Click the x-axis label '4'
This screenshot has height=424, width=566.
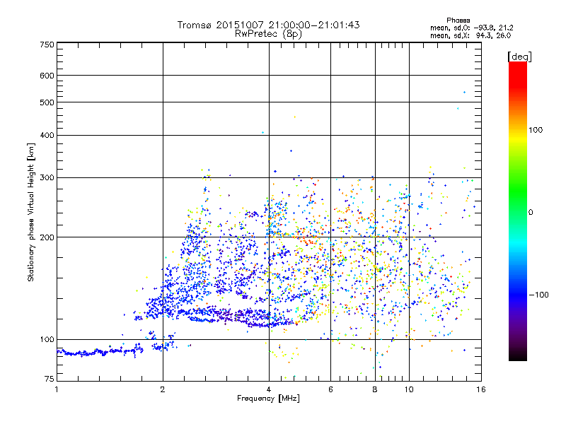(269, 389)
